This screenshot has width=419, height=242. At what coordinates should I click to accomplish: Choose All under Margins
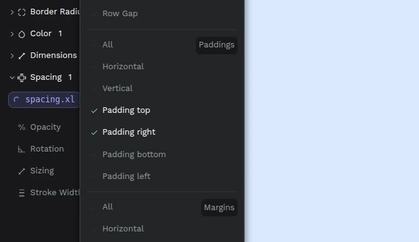click(161, 207)
